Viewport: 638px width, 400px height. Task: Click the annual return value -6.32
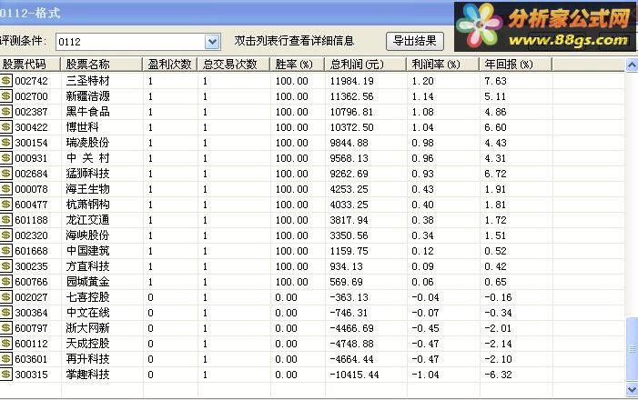coord(498,375)
